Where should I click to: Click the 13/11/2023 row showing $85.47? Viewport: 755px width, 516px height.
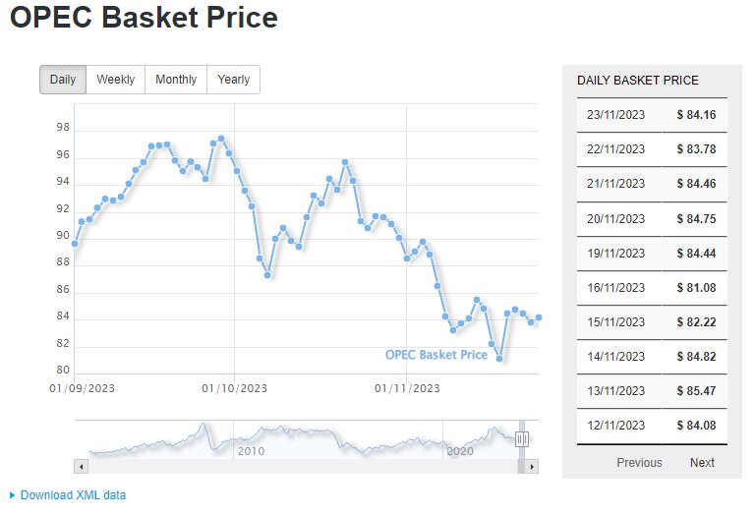pos(652,390)
